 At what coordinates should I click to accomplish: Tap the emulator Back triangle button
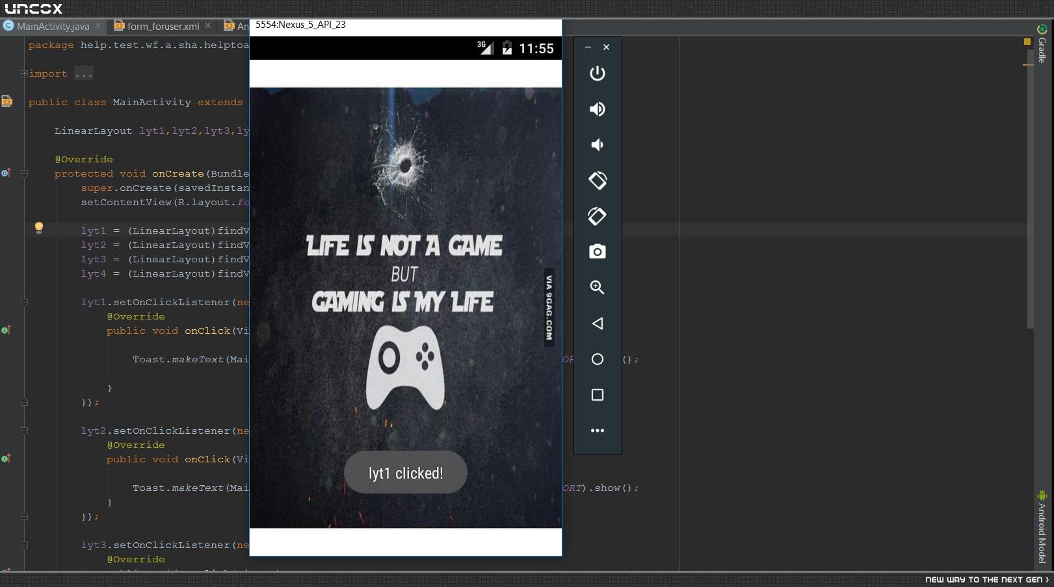(597, 323)
